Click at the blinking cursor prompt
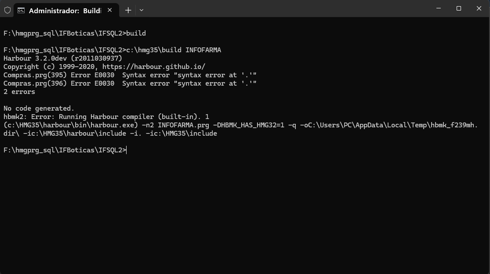Screen dimensions: 490x274 tap(127, 150)
